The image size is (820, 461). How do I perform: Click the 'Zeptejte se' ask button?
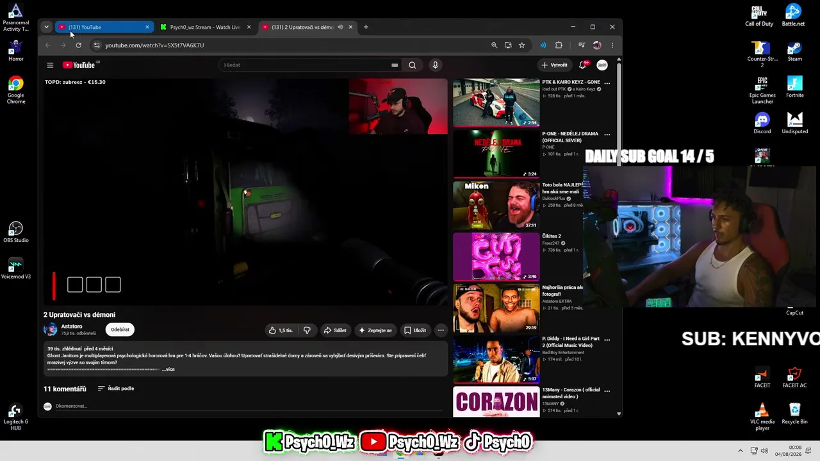[x=375, y=330]
